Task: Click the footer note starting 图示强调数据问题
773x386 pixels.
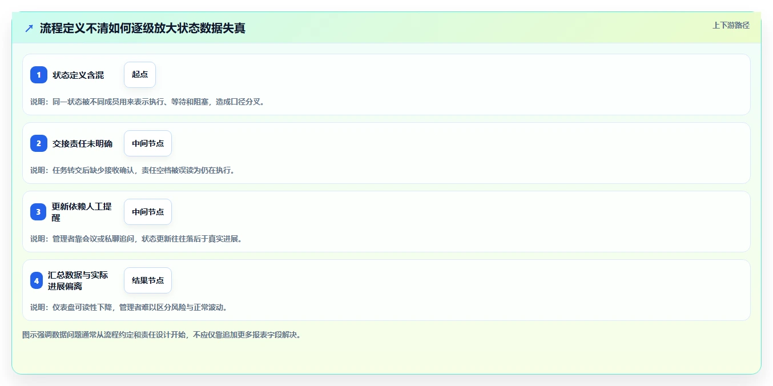Action: coord(162,335)
